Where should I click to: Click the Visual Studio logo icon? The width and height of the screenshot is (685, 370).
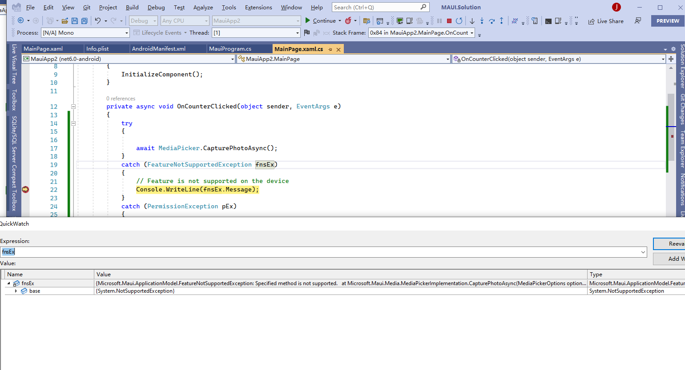(x=16, y=7)
